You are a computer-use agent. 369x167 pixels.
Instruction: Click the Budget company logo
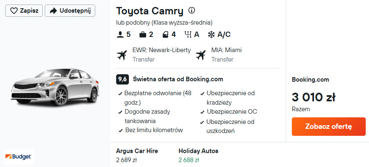pos(18,156)
